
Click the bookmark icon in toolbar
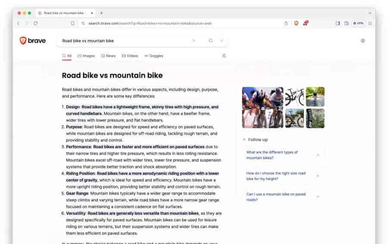pos(72,23)
